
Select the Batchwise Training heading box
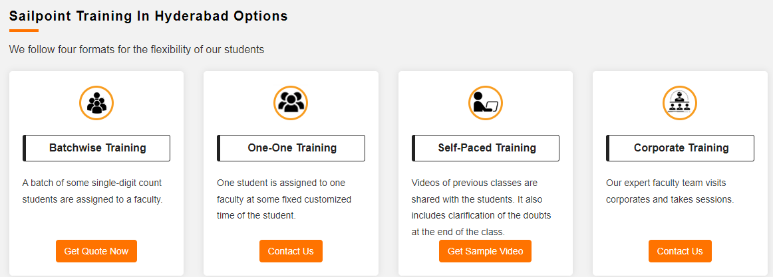point(97,148)
